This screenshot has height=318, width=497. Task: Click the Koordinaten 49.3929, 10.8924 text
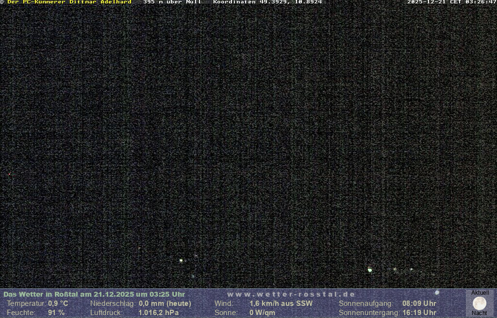pos(267,2)
